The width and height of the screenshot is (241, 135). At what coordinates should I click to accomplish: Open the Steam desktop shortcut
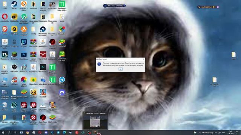point(14,5)
